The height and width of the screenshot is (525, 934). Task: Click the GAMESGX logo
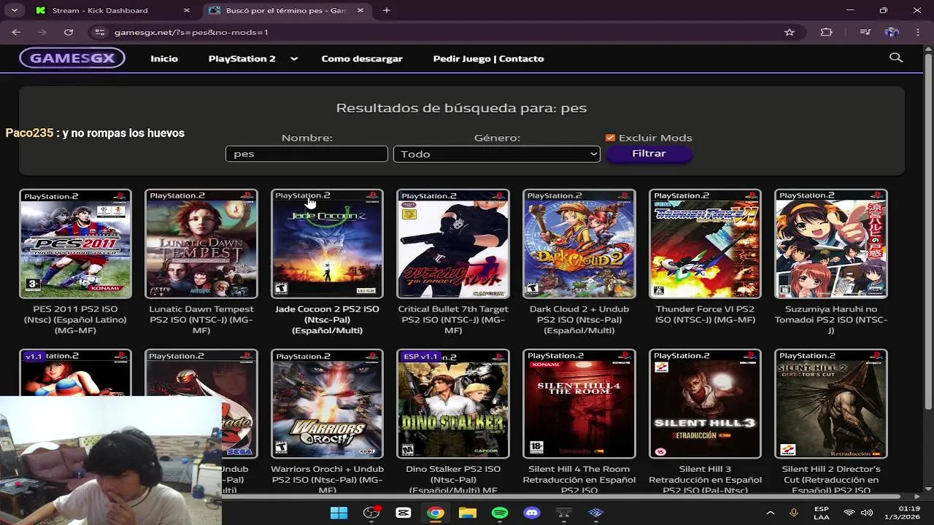72,58
